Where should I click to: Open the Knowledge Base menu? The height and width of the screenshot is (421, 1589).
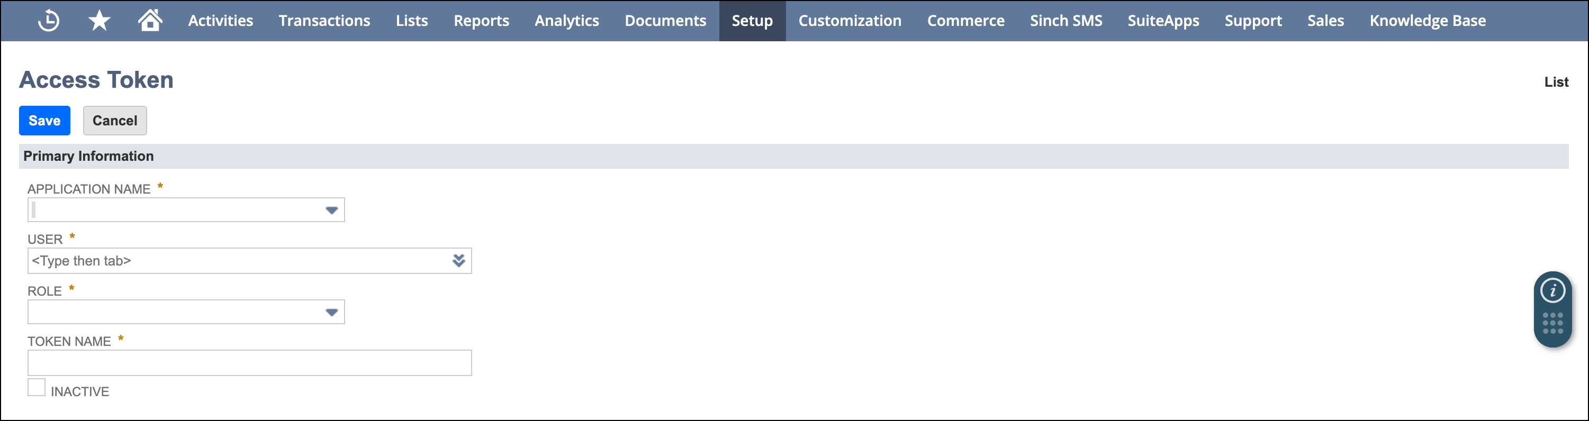point(1427,21)
